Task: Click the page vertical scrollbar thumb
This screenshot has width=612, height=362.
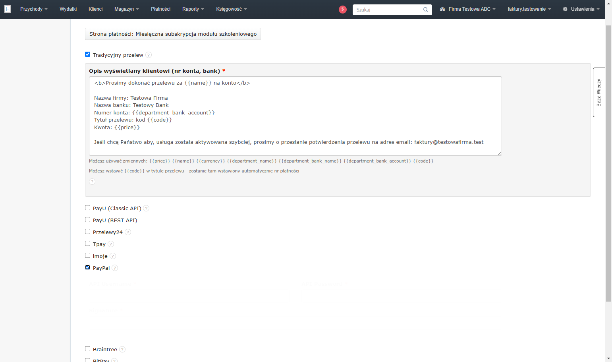Action: coord(608,163)
